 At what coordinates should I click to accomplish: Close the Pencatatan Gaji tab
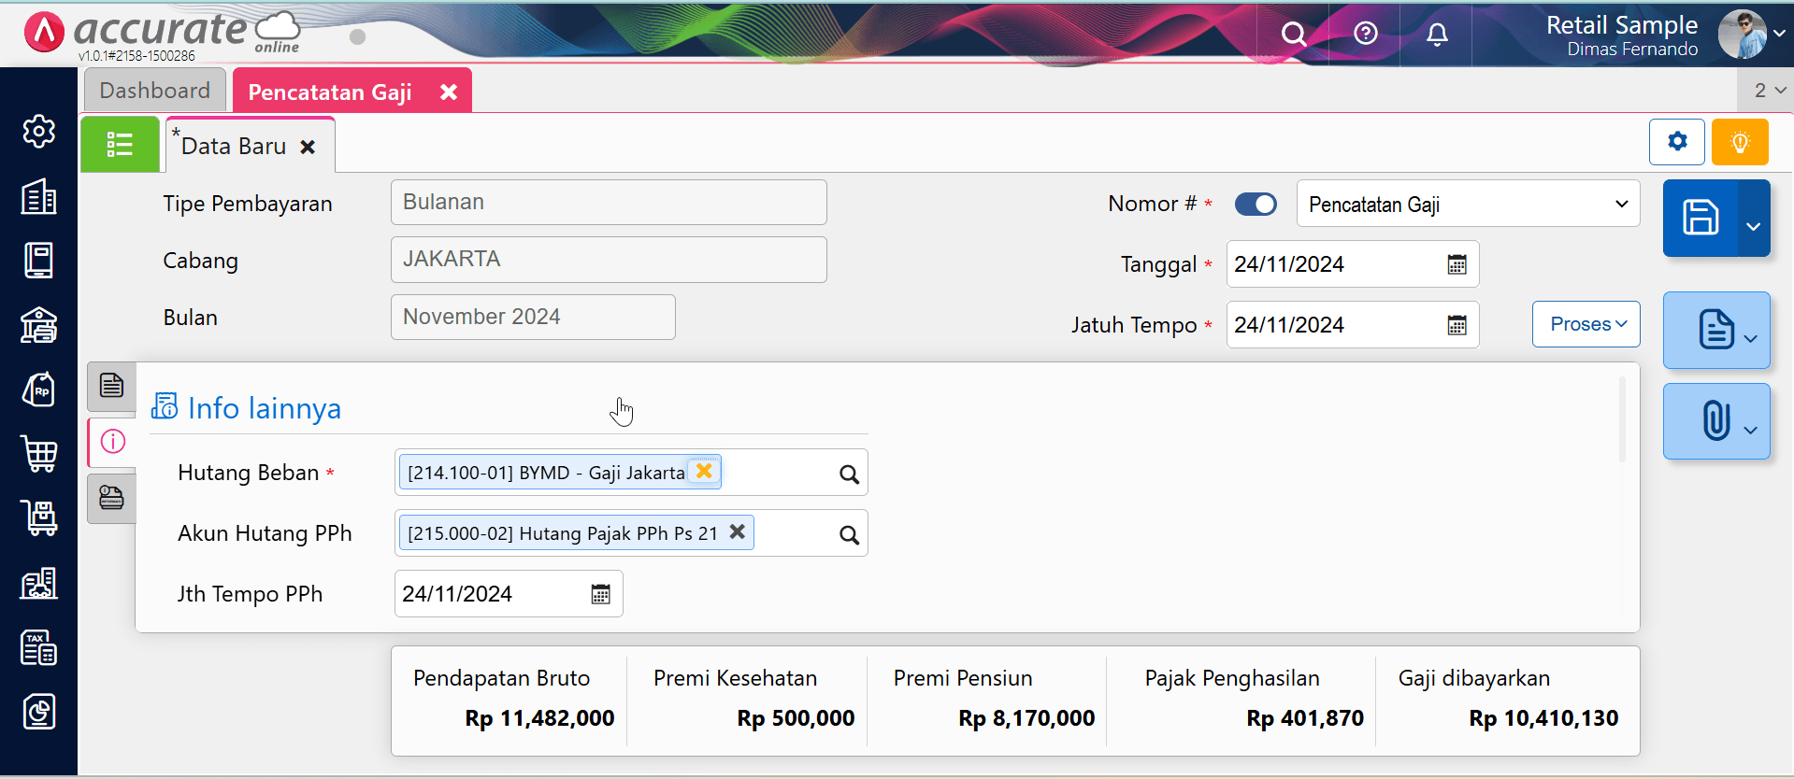click(x=449, y=92)
